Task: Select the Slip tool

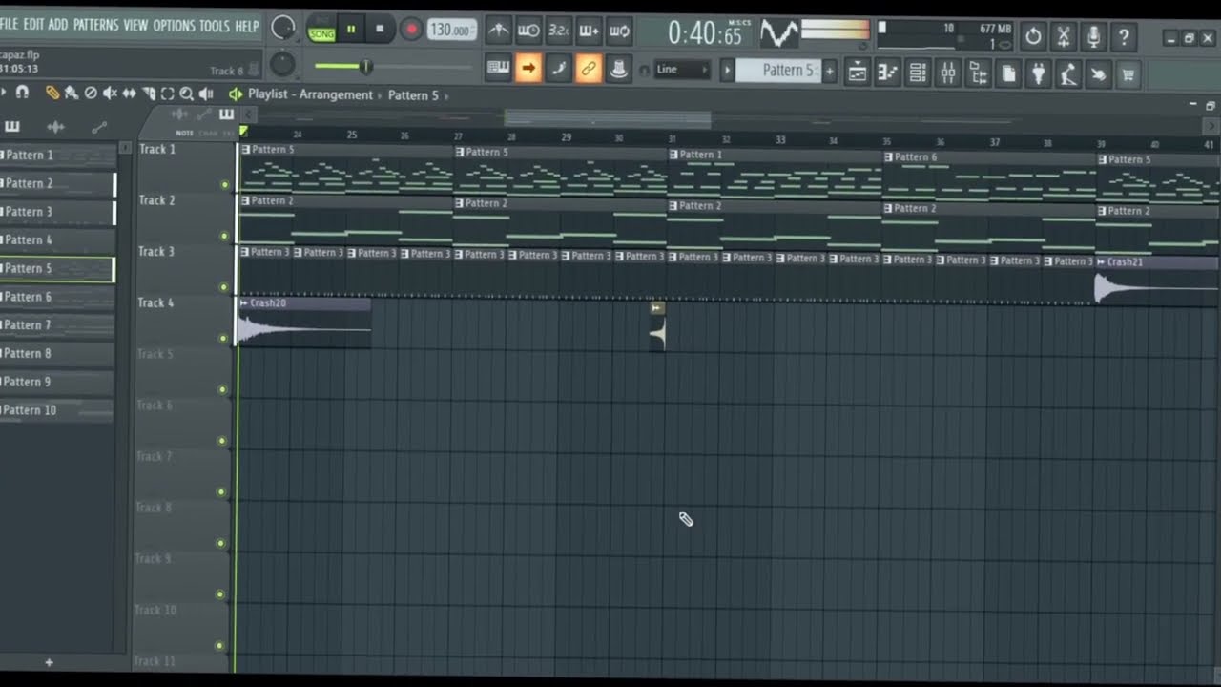Action: pyautogui.click(x=129, y=94)
